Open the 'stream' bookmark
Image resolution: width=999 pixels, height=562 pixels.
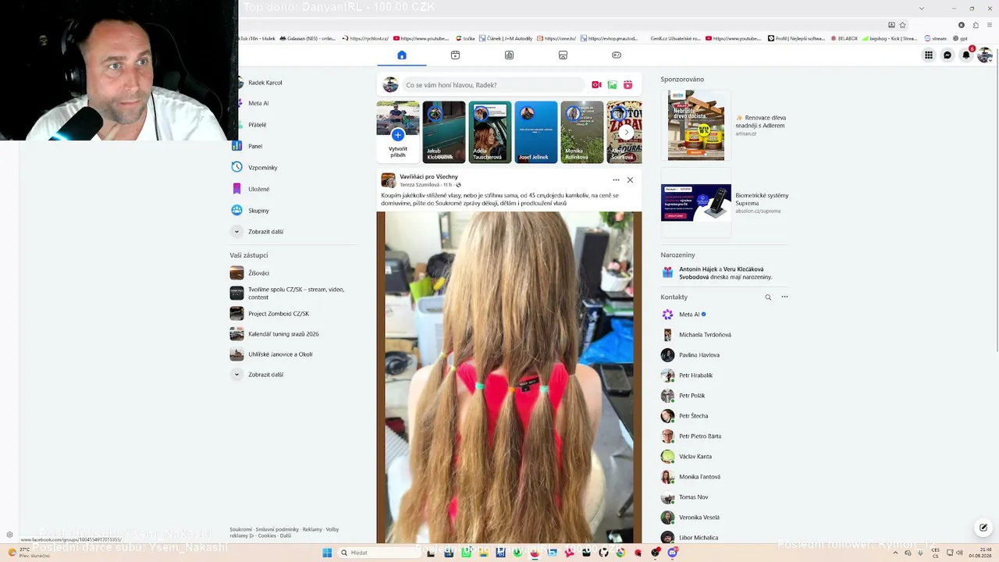[x=935, y=38]
